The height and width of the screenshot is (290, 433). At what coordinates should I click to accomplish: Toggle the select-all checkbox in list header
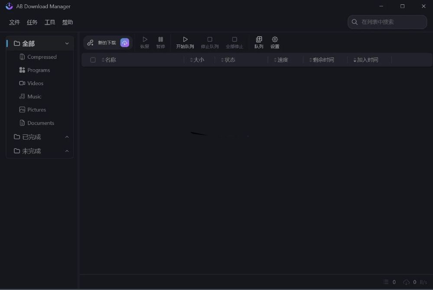tap(93, 60)
